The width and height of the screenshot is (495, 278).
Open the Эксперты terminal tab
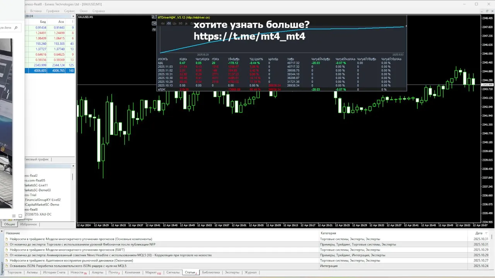coord(232,273)
